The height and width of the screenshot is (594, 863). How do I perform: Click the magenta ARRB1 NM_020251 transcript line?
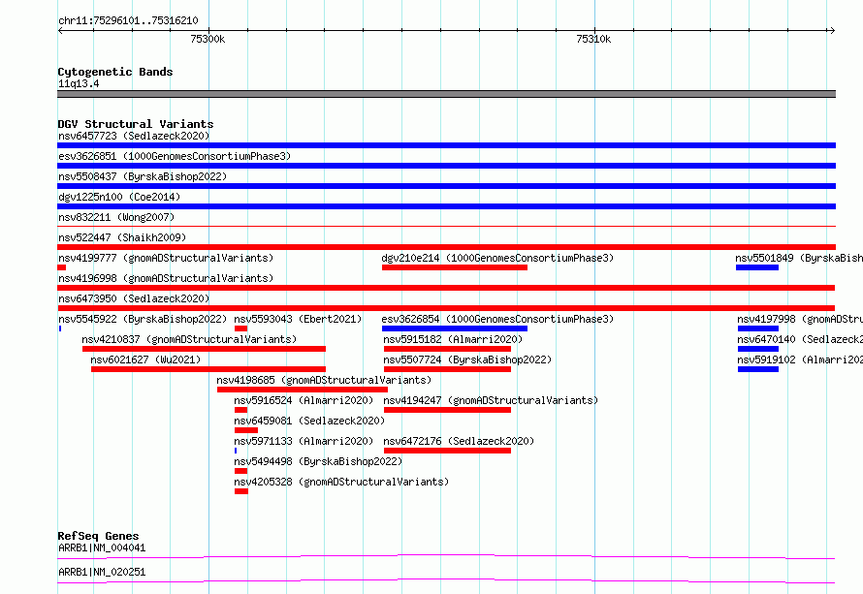[446, 580]
